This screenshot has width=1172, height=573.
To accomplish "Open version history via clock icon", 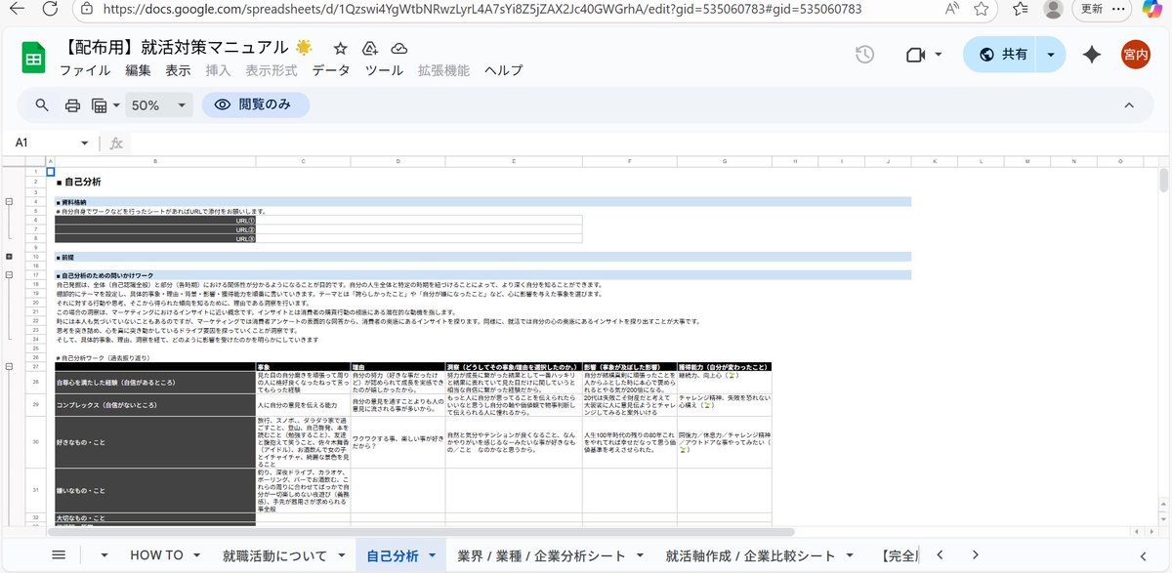I will pyautogui.click(x=864, y=55).
